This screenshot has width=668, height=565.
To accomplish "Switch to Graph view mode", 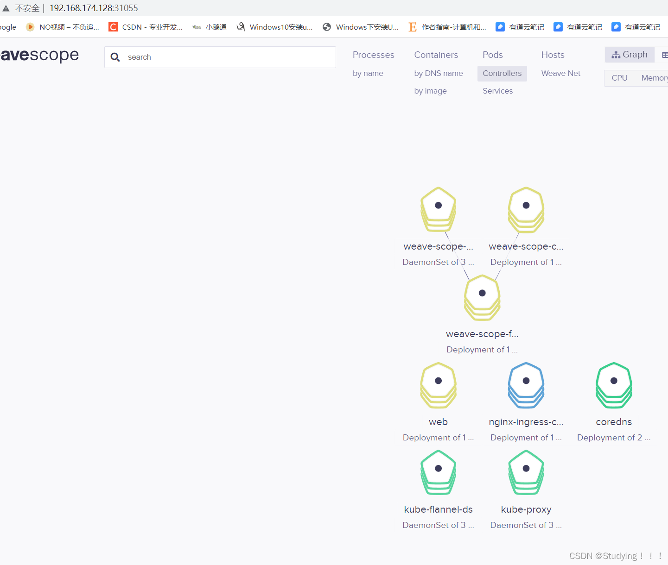I will (x=630, y=55).
